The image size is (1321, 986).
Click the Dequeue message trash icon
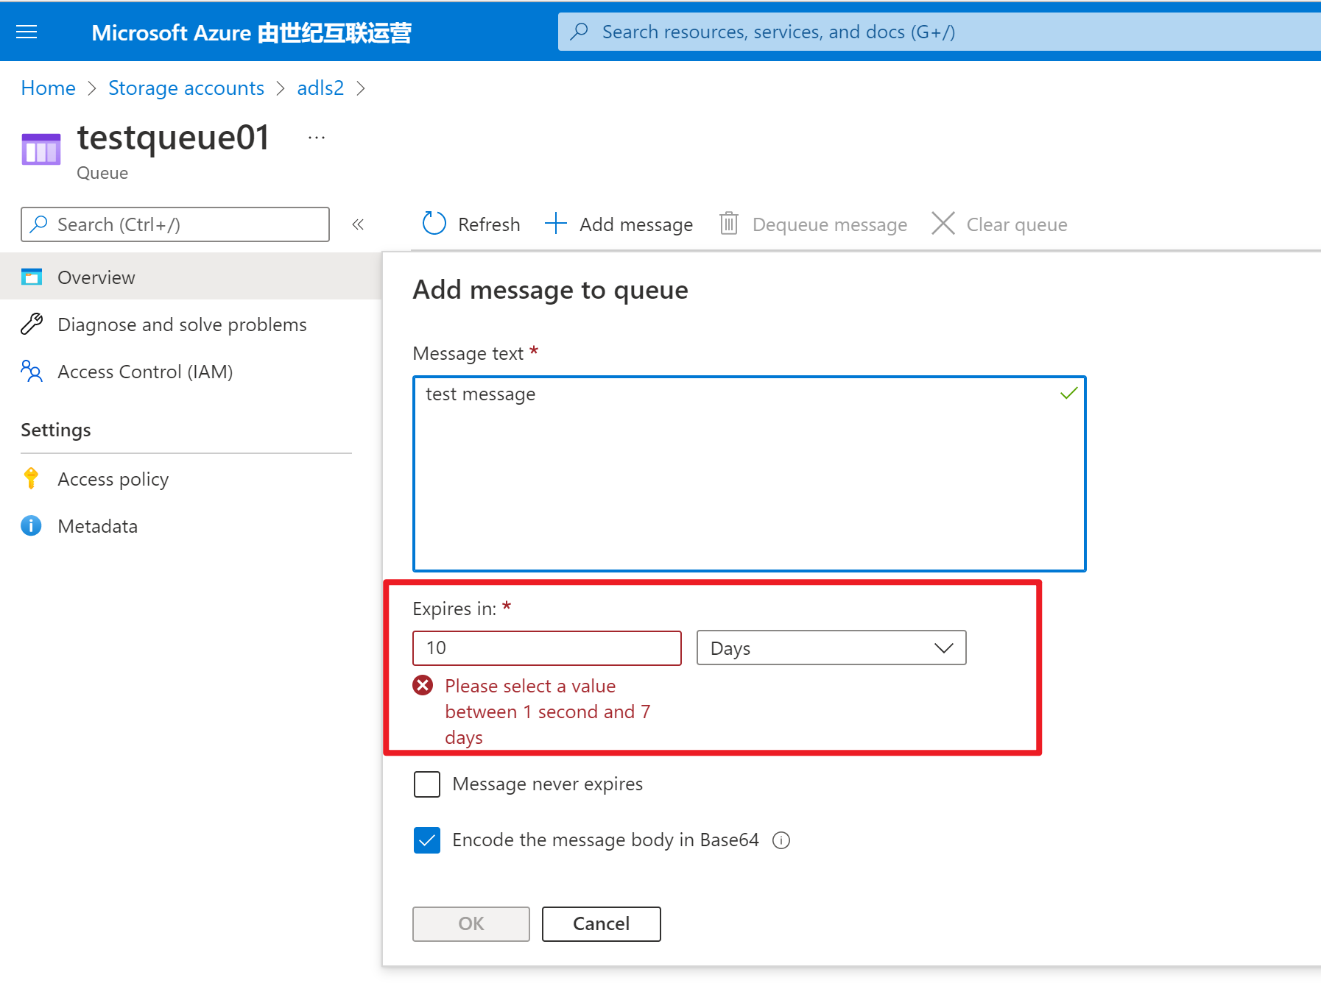[x=728, y=224]
